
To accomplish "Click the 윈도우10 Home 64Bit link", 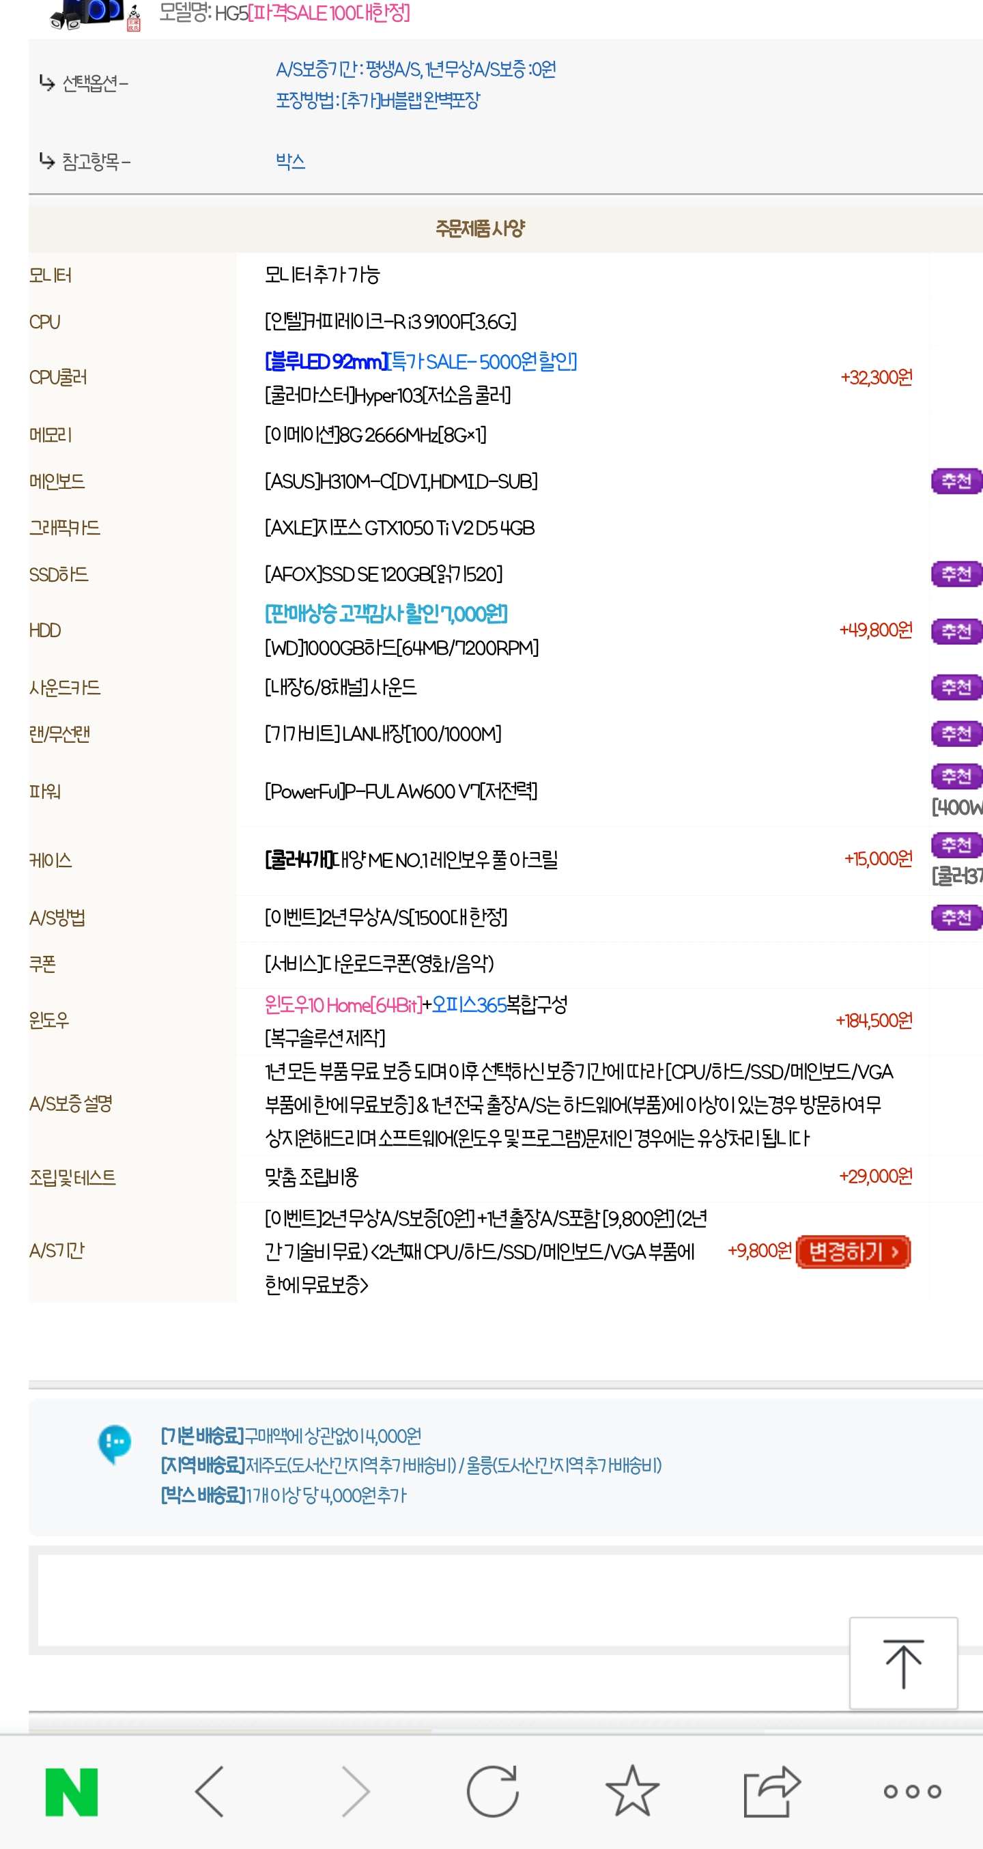I will [343, 1005].
